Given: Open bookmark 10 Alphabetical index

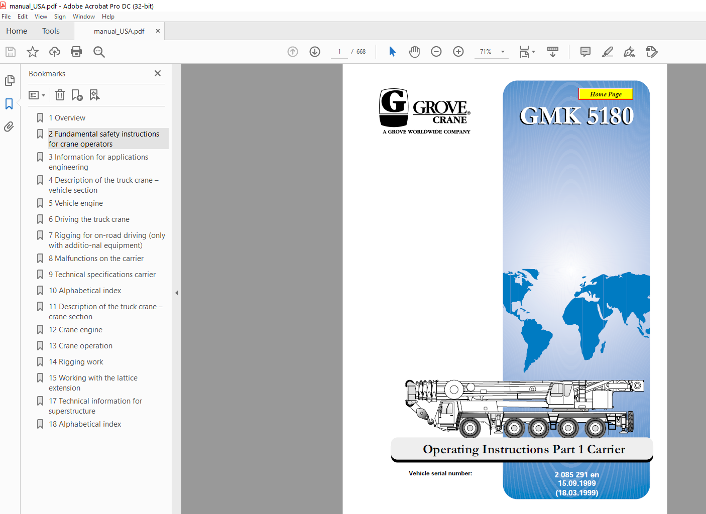Looking at the screenshot, I should [x=85, y=291].
